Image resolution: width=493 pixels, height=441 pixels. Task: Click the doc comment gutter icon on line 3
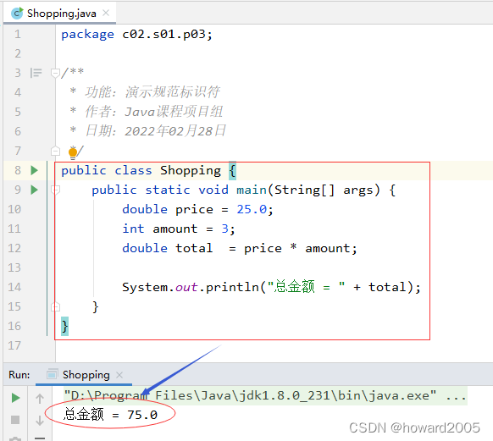coord(36,73)
